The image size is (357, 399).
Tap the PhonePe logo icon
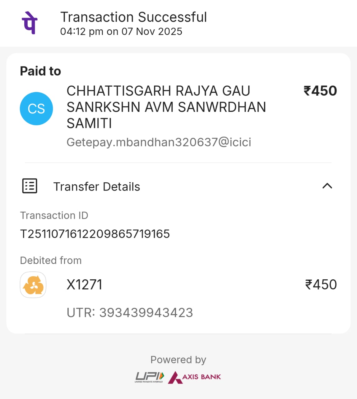click(30, 23)
